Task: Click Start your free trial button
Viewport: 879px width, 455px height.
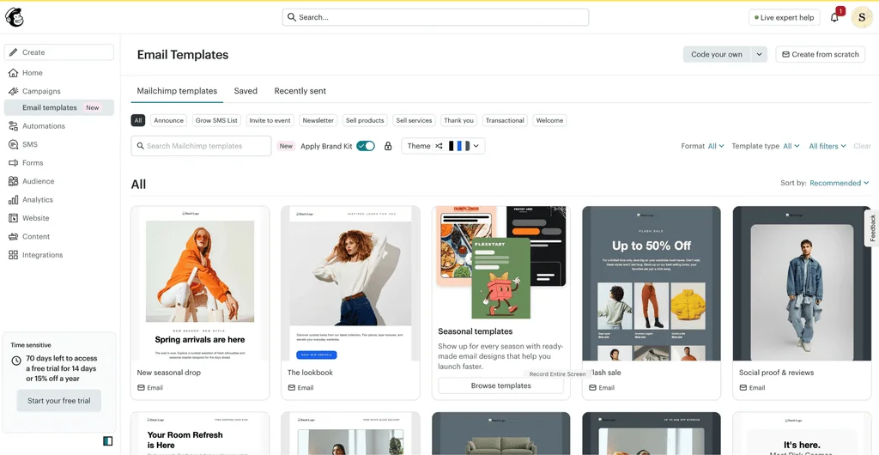Action: (59, 401)
